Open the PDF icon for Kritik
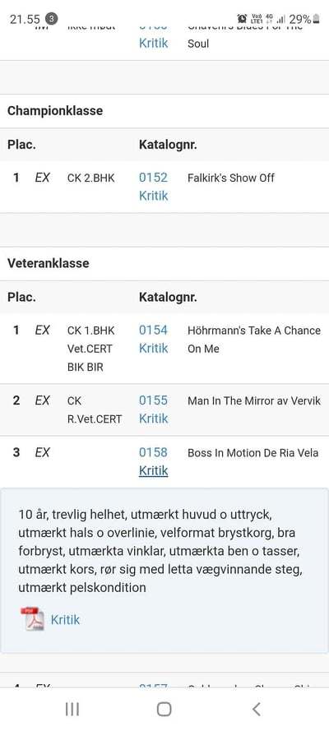The width and height of the screenshot is (329, 731). [33, 619]
